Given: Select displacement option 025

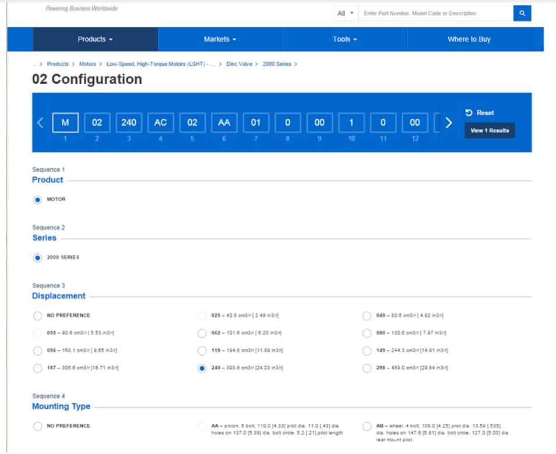Looking at the screenshot, I should pyautogui.click(x=203, y=315).
